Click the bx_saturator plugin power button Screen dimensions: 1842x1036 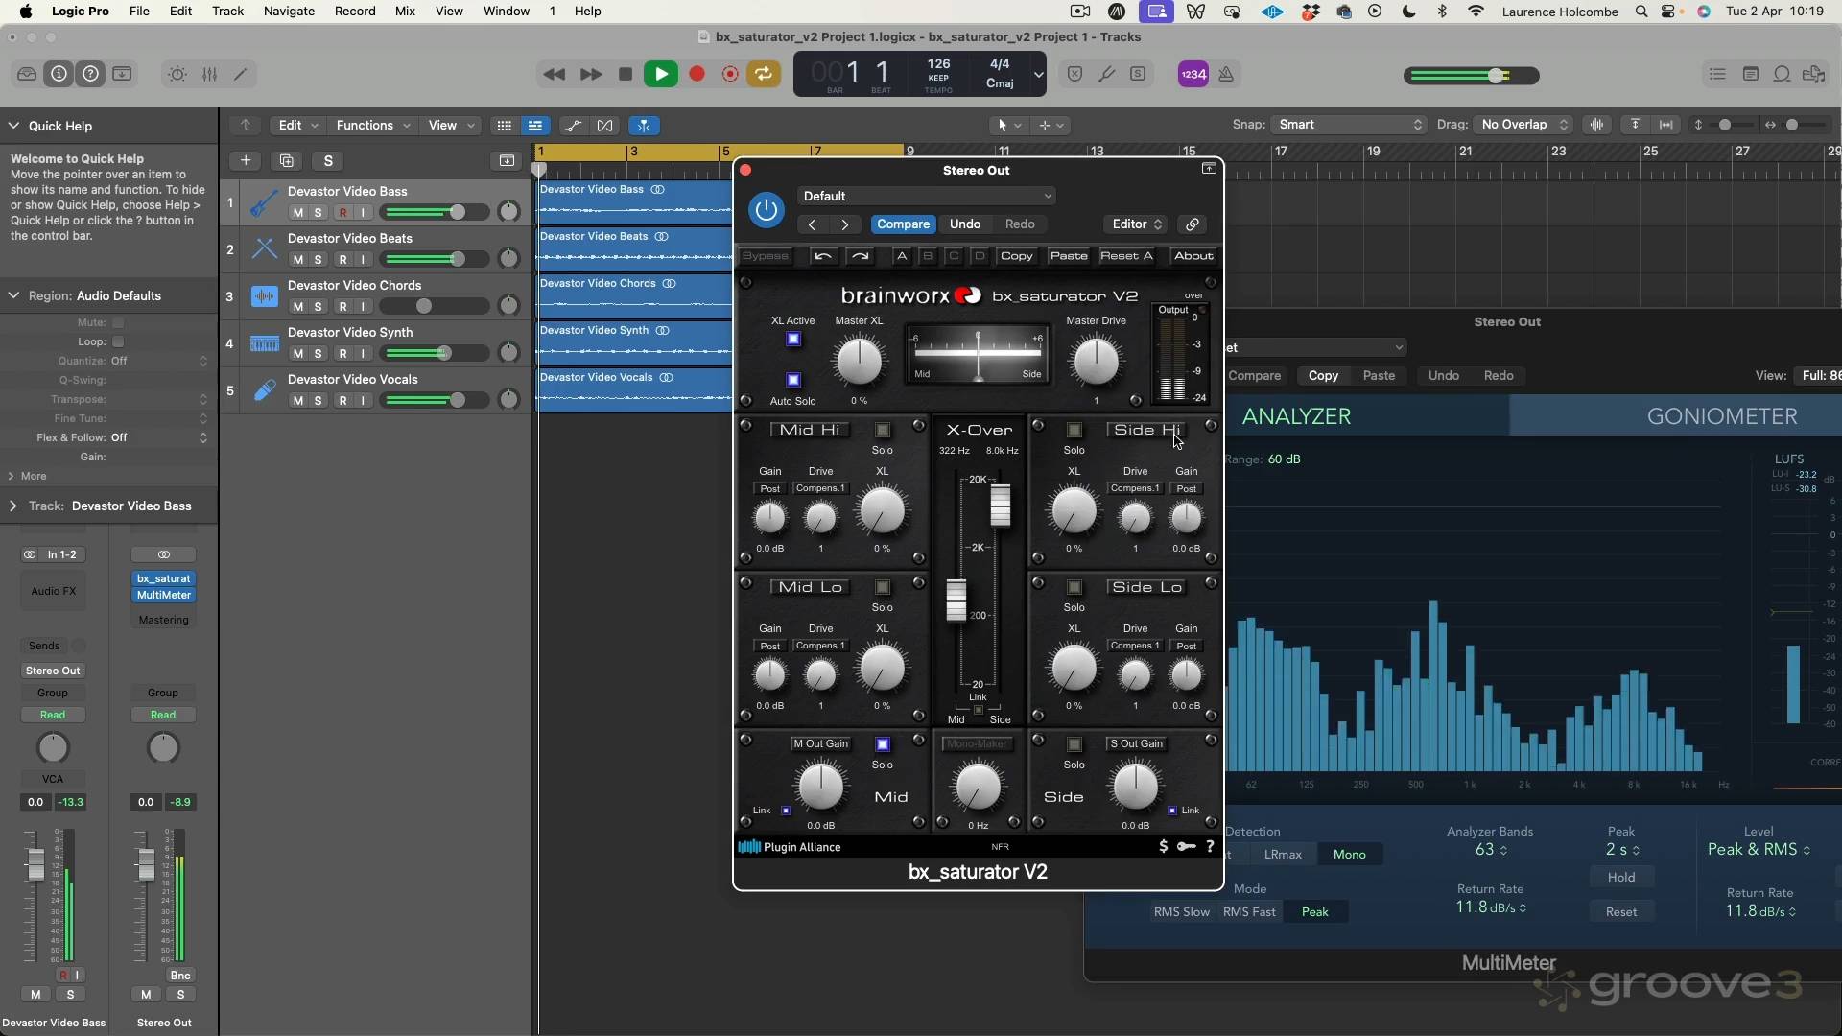click(x=766, y=209)
